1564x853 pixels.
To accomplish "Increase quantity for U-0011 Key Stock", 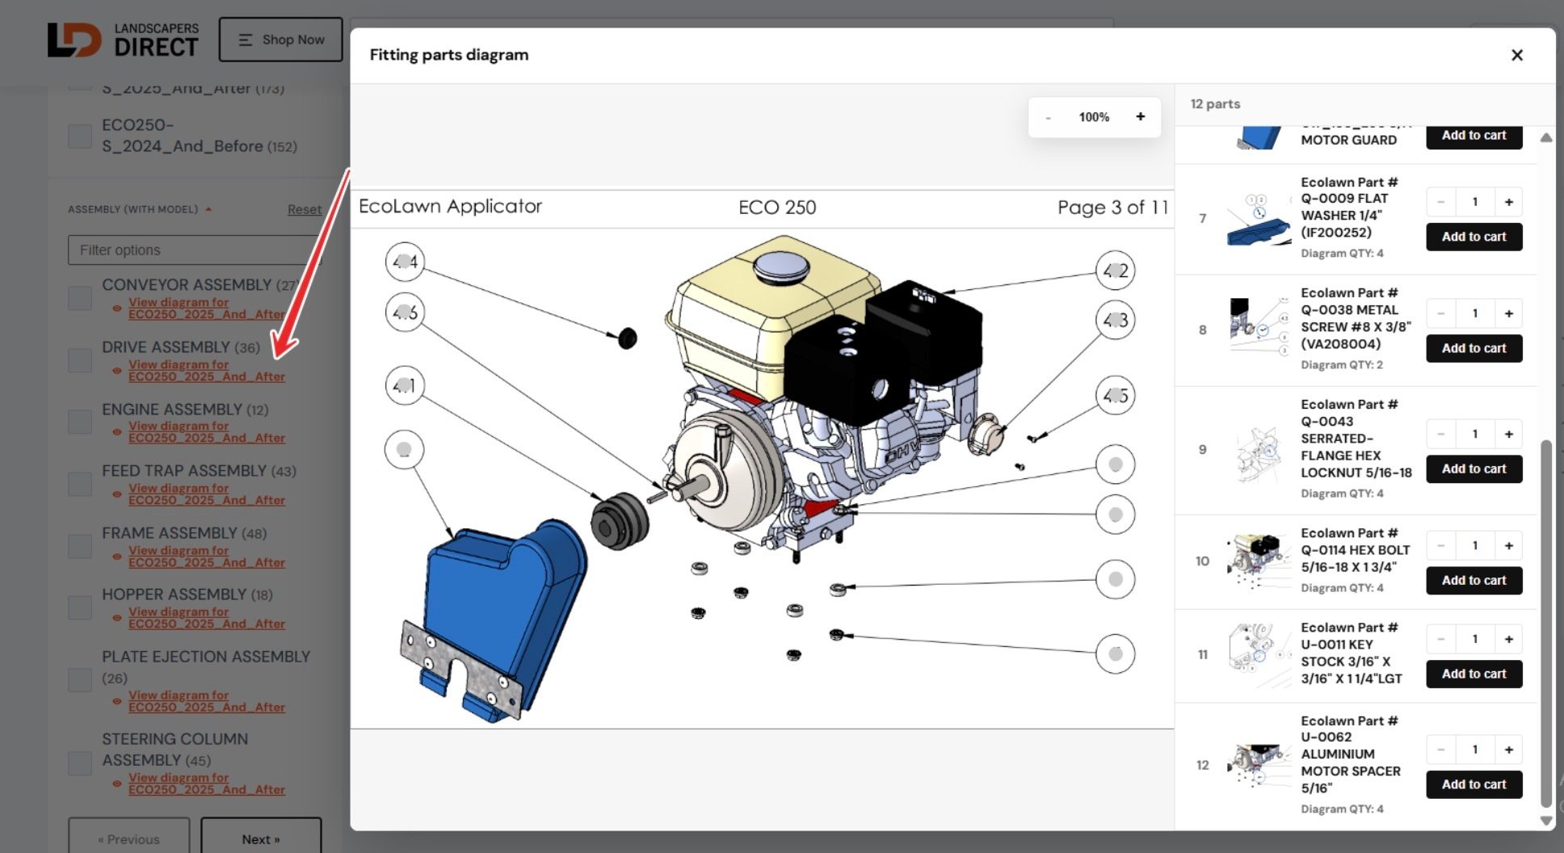I will (1508, 639).
